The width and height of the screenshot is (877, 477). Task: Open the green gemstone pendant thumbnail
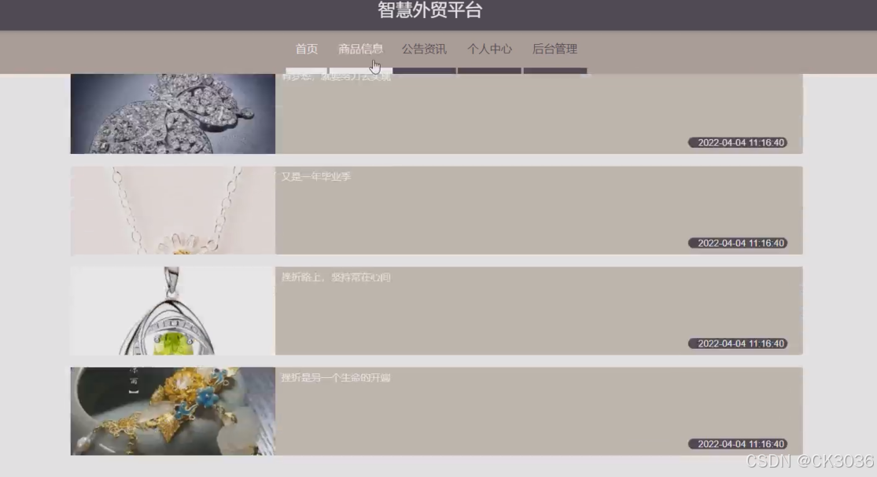(x=173, y=310)
